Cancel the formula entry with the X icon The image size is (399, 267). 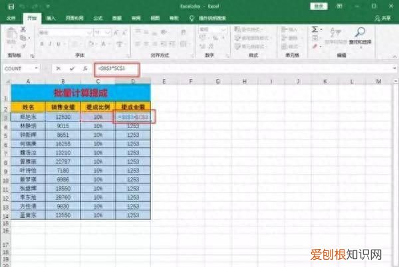(x=59, y=68)
